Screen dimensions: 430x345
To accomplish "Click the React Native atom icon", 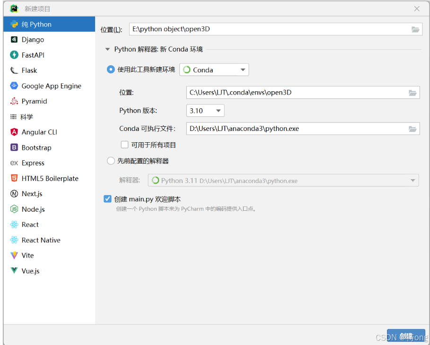I will (14, 240).
